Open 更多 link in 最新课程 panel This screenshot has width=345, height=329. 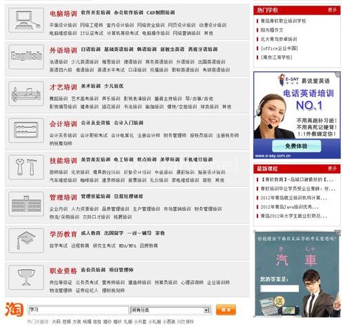point(332,168)
